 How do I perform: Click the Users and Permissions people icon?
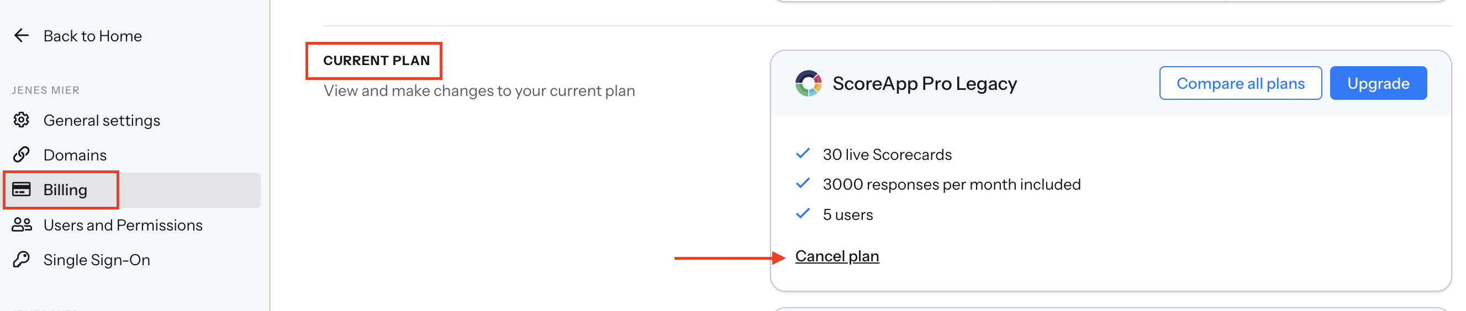click(22, 224)
